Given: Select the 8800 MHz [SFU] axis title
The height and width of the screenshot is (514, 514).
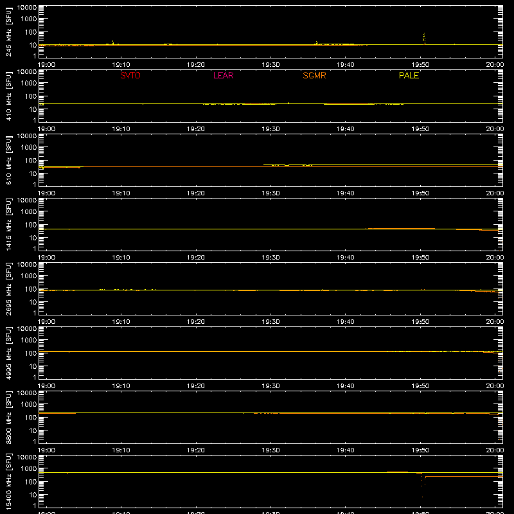Looking at the screenshot, I should tap(8, 417).
